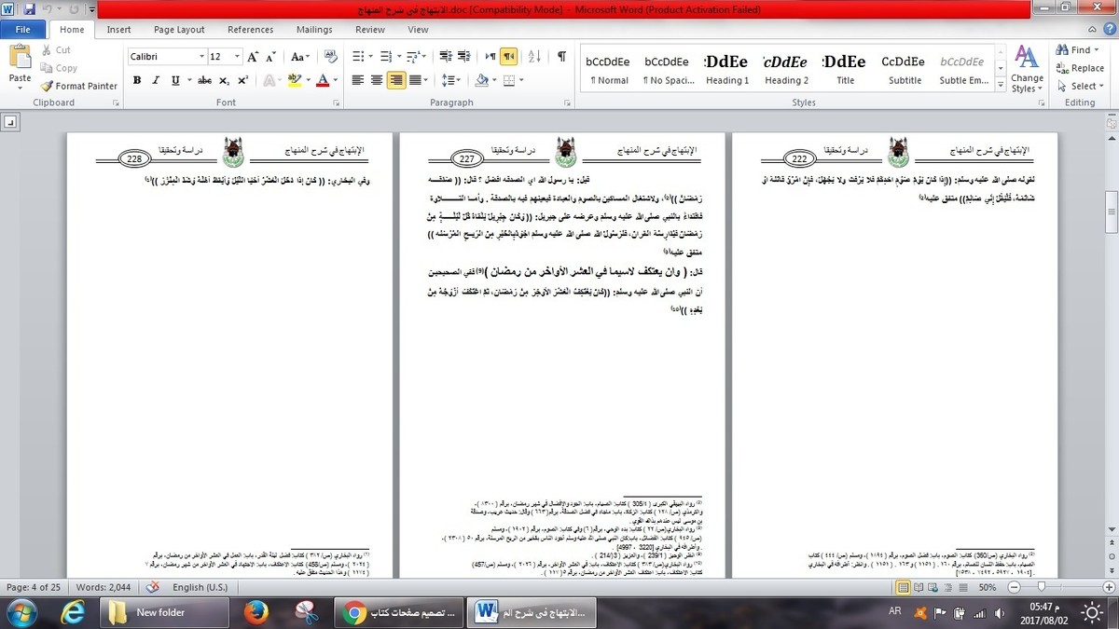Image resolution: width=1119 pixels, height=629 pixels.
Task: Toggle Align Text Right button
Action: click(x=396, y=80)
